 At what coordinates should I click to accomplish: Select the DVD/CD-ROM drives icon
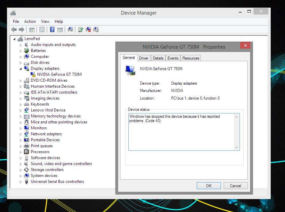tap(27, 80)
